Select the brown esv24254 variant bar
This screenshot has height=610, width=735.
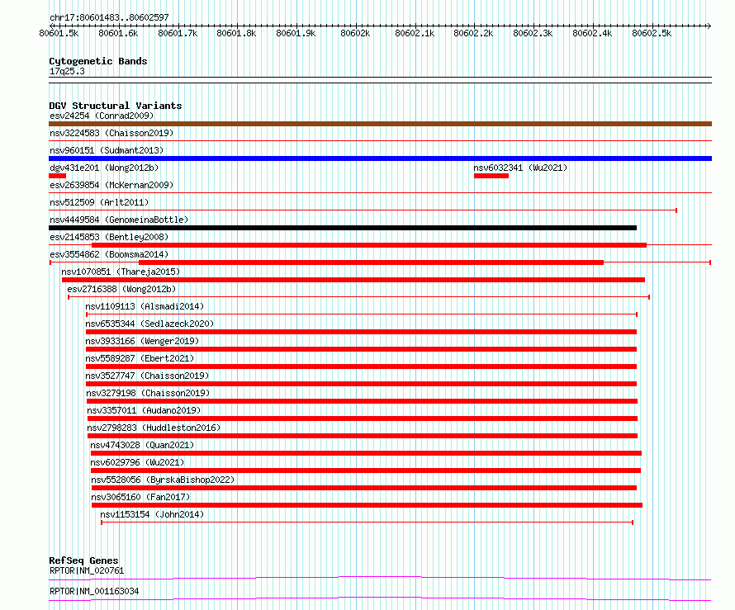380,124
